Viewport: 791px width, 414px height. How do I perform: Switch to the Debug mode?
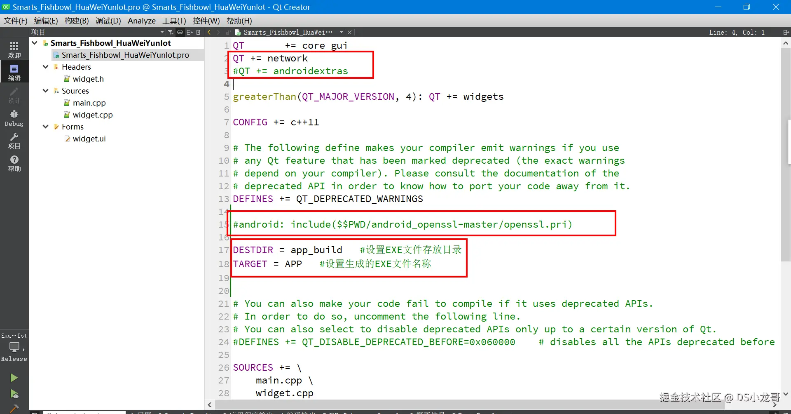pyautogui.click(x=14, y=118)
